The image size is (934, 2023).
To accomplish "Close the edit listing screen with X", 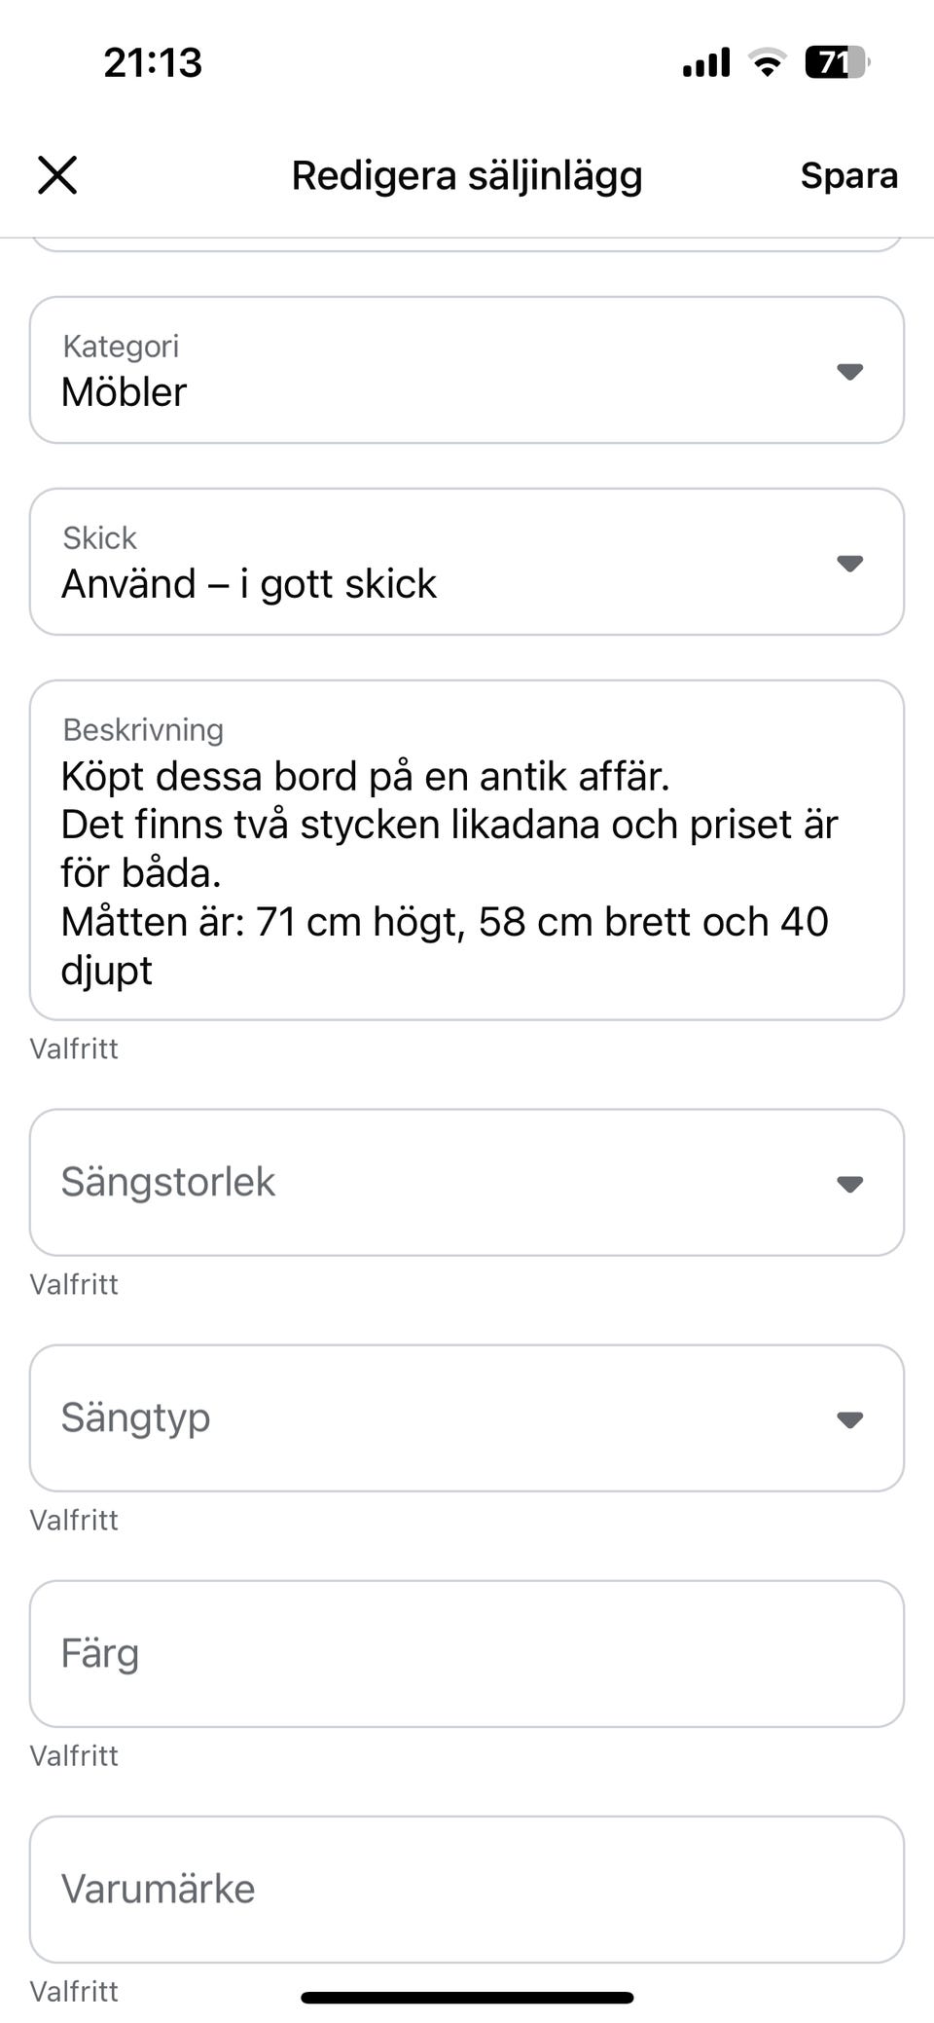I will [x=57, y=176].
